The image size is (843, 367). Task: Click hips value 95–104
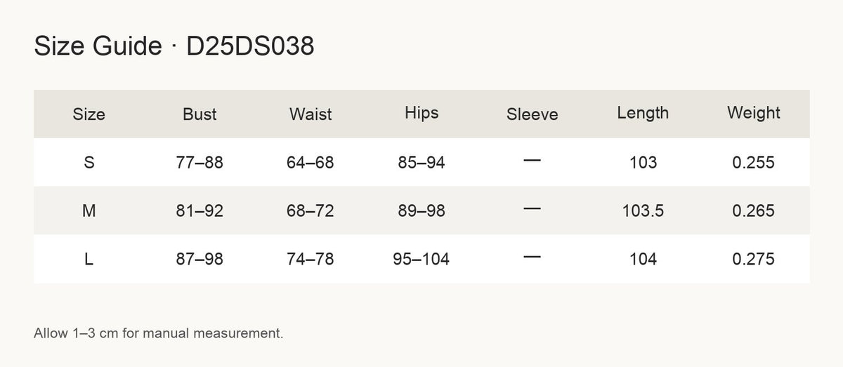click(x=421, y=260)
